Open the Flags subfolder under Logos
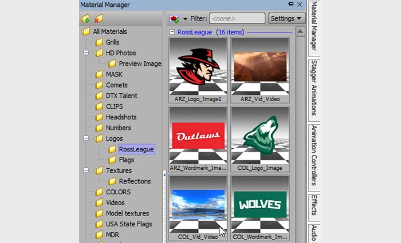 point(126,160)
